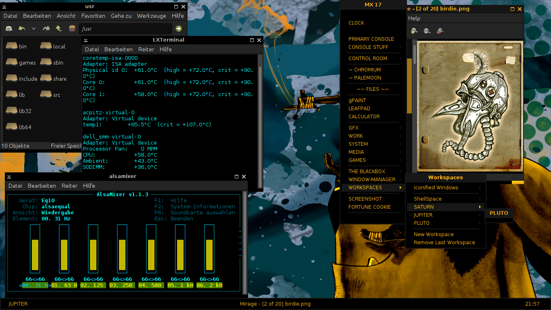Select the games folder
Screen dimensions: 551x310
(21, 63)
